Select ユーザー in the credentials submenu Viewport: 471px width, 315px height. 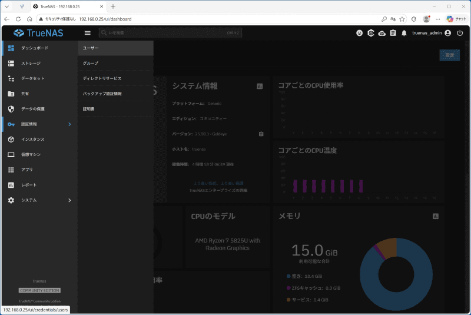[x=115, y=48]
